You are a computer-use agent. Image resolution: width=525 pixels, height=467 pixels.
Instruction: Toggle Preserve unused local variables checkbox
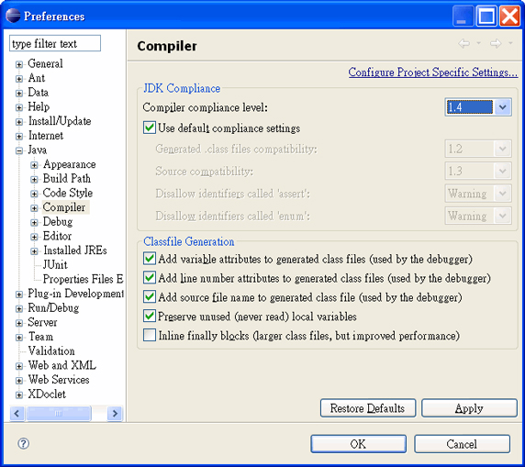[150, 316]
